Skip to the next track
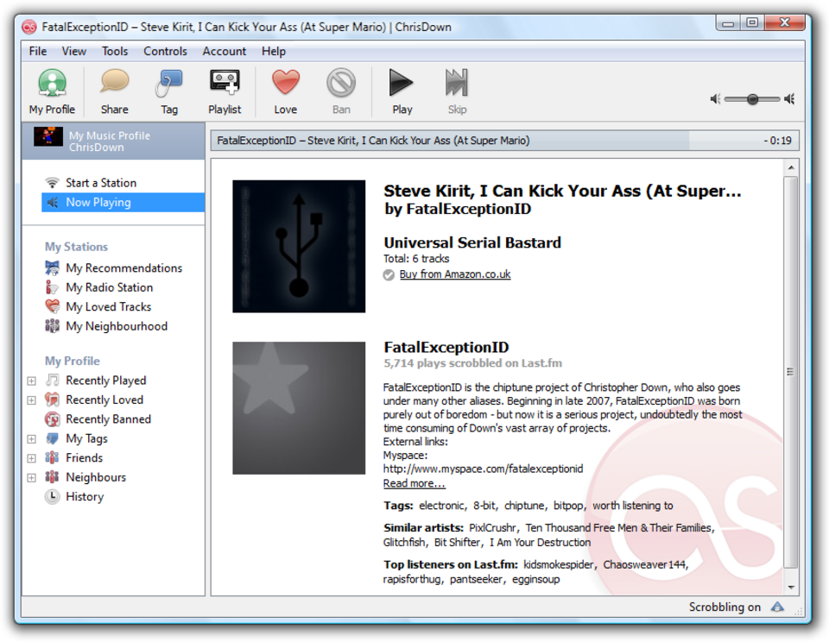This screenshot has width=829, height=642. 457,91
